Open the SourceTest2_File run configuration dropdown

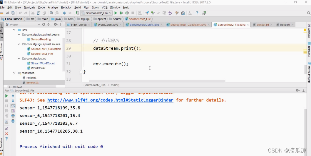[97, 13]
